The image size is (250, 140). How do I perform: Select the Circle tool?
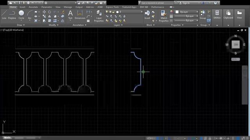21,15
